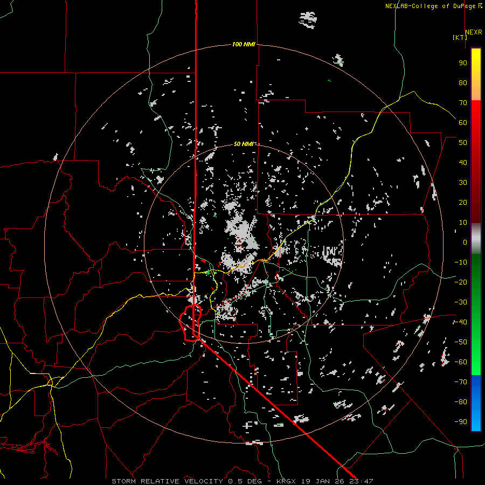Viewport: 485px width, 485px height.
Task: Click the NEXR label above the color scale
Action: 474,32
